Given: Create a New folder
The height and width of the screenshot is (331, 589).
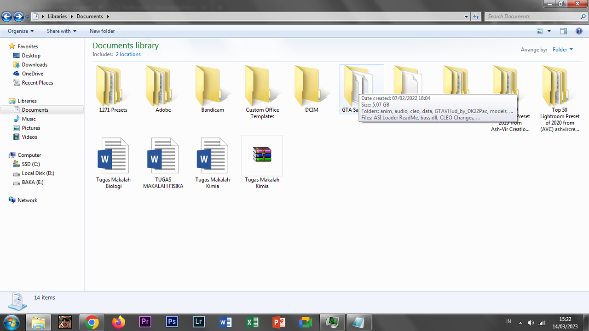Looking at the screenshot, I should [x=102, y=31].
